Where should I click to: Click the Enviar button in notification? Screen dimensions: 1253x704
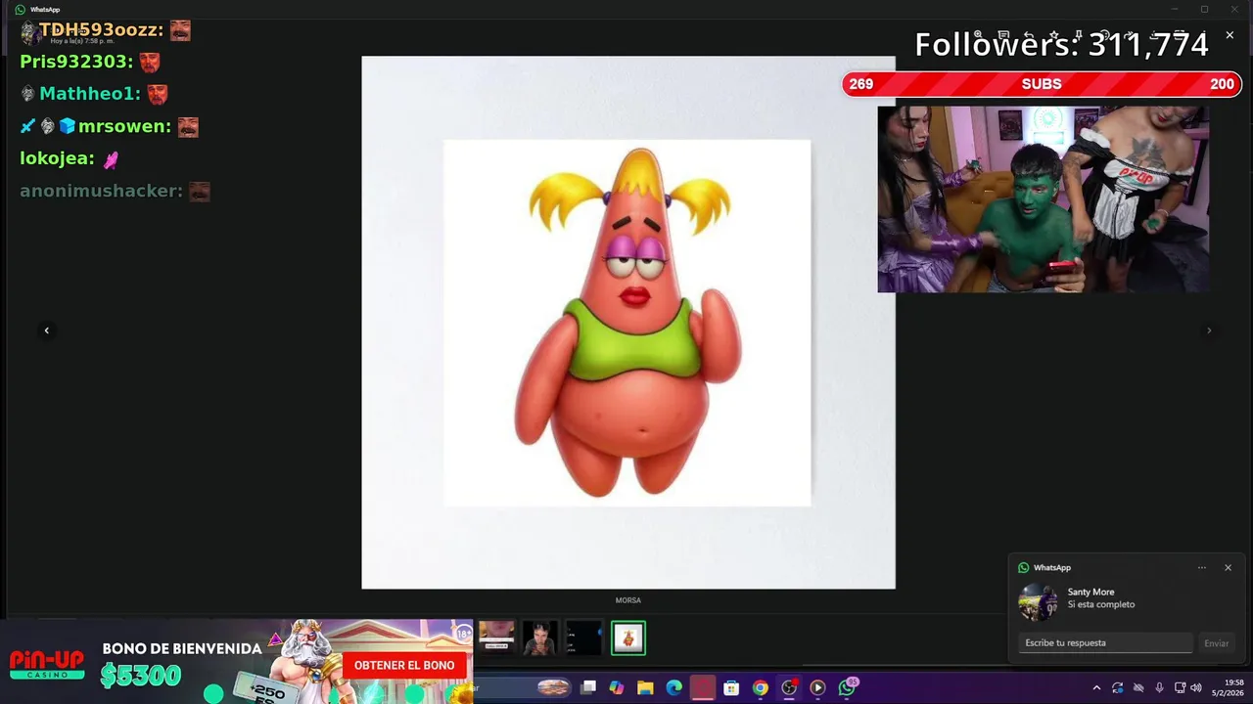[x=1216, y=643]
